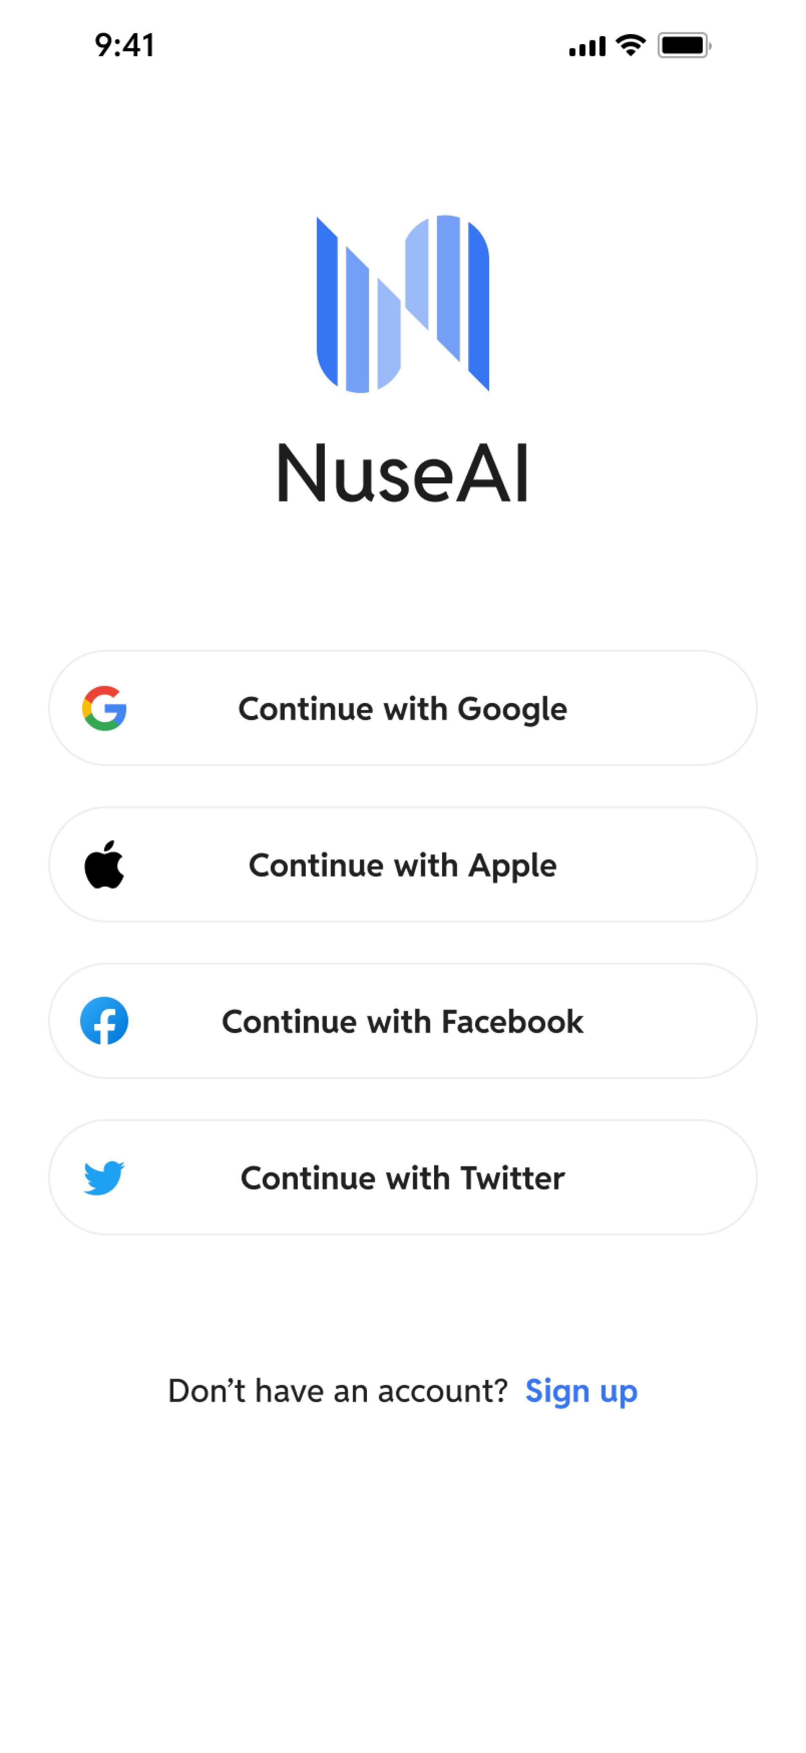Select the 'Continue with Twitter' label text
This screenshot has height=1753, width=806.
[403, 1178]
